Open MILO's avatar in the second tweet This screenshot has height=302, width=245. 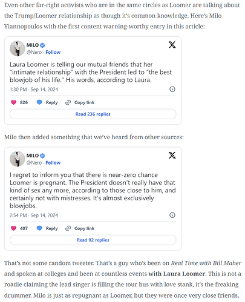point(18,159)
